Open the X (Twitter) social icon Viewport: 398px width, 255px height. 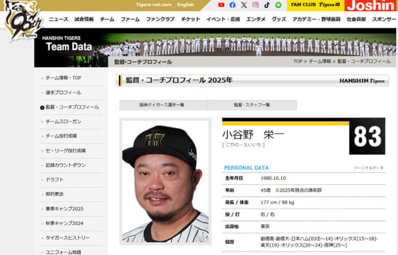(x=244, y=5)
